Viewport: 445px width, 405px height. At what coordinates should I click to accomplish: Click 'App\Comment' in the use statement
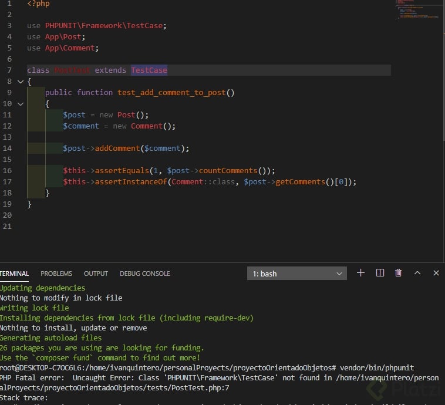[70, 48]
